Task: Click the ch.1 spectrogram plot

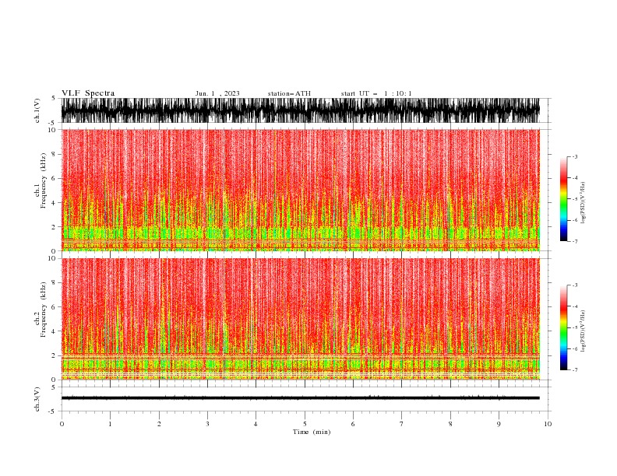Action: (300, 190)
